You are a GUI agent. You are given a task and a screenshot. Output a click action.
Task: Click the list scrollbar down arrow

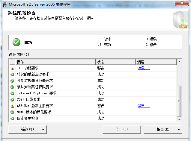tap(179, 119)
